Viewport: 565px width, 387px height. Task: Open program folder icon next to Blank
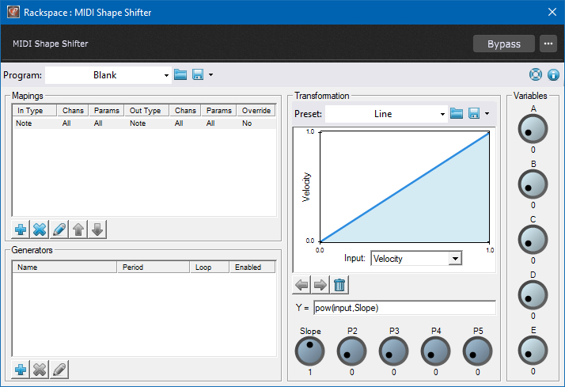point(180,75)
